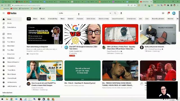Click the YouTube logo
Screen dimensions: 180x101
12,13
